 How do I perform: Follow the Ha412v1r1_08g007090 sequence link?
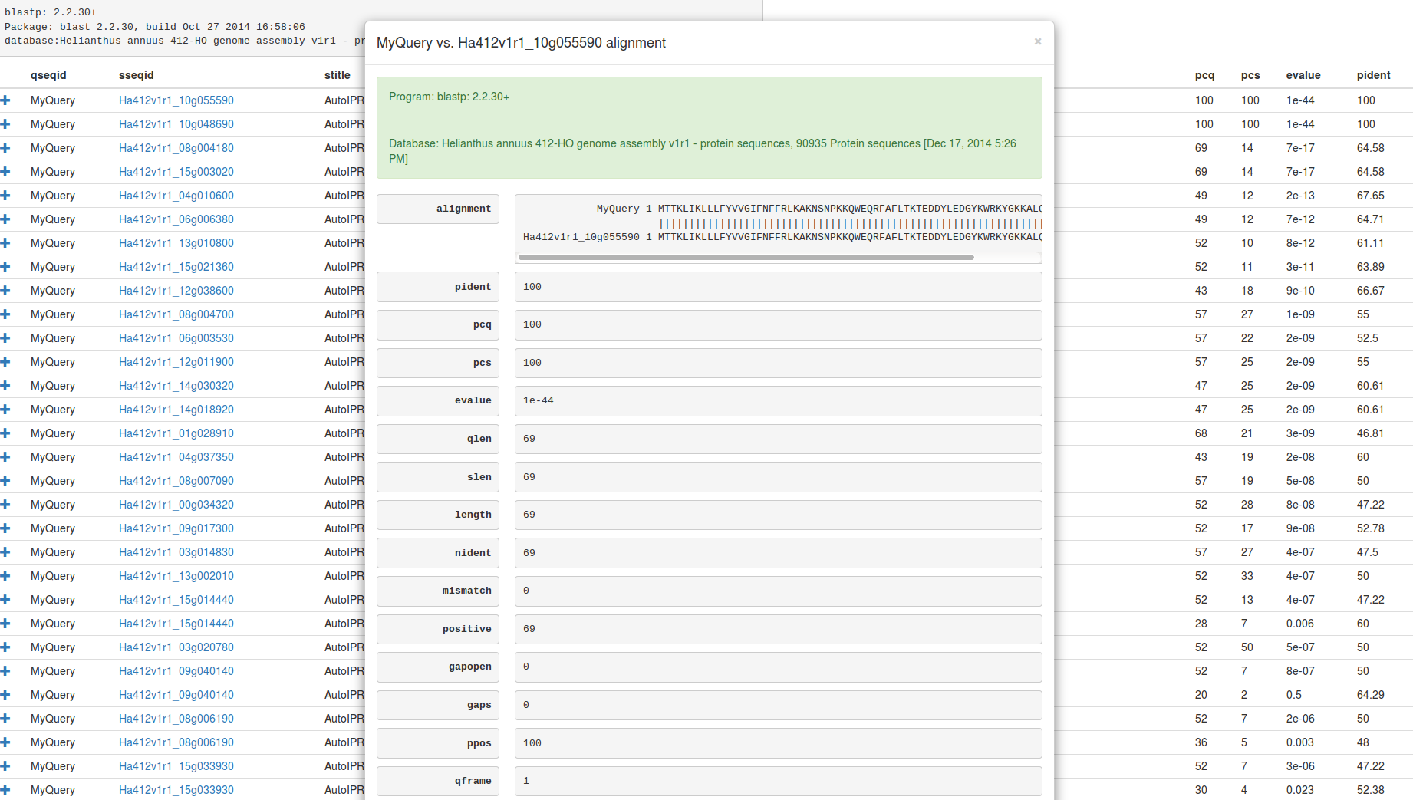(x=176, y=481)
